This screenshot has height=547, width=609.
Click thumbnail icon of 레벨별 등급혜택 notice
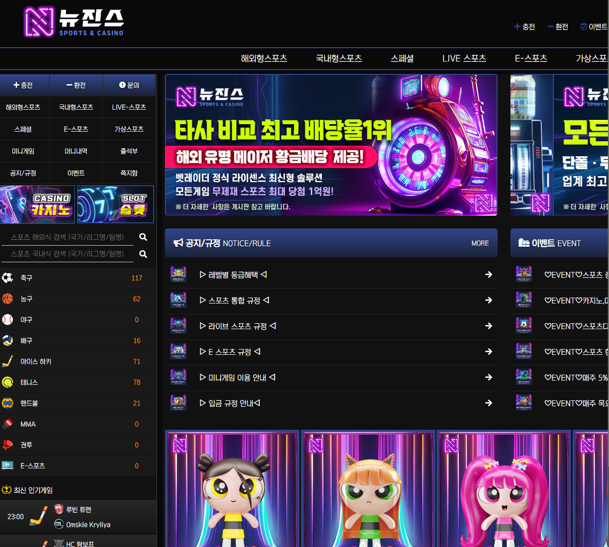[178, 274]
